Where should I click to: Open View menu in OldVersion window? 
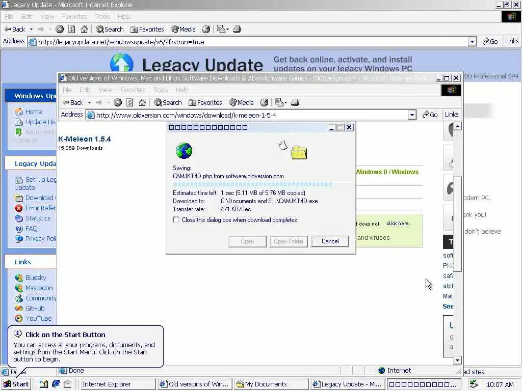[105, 90]
